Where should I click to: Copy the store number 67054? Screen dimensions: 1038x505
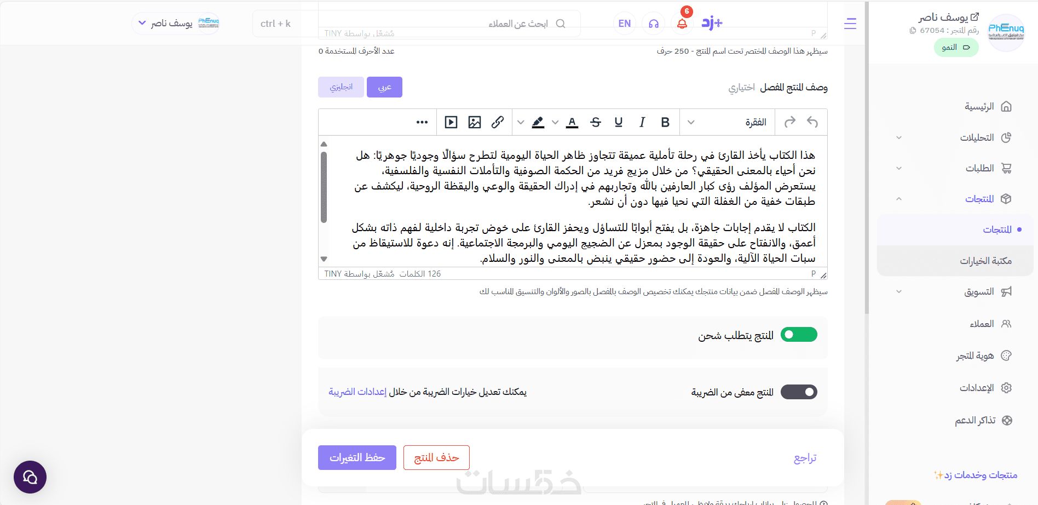click(x=913, y=31)
